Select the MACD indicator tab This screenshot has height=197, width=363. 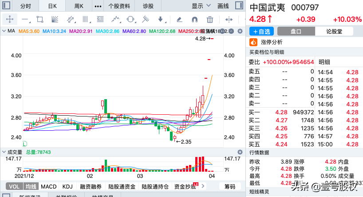tap(49, 186)
